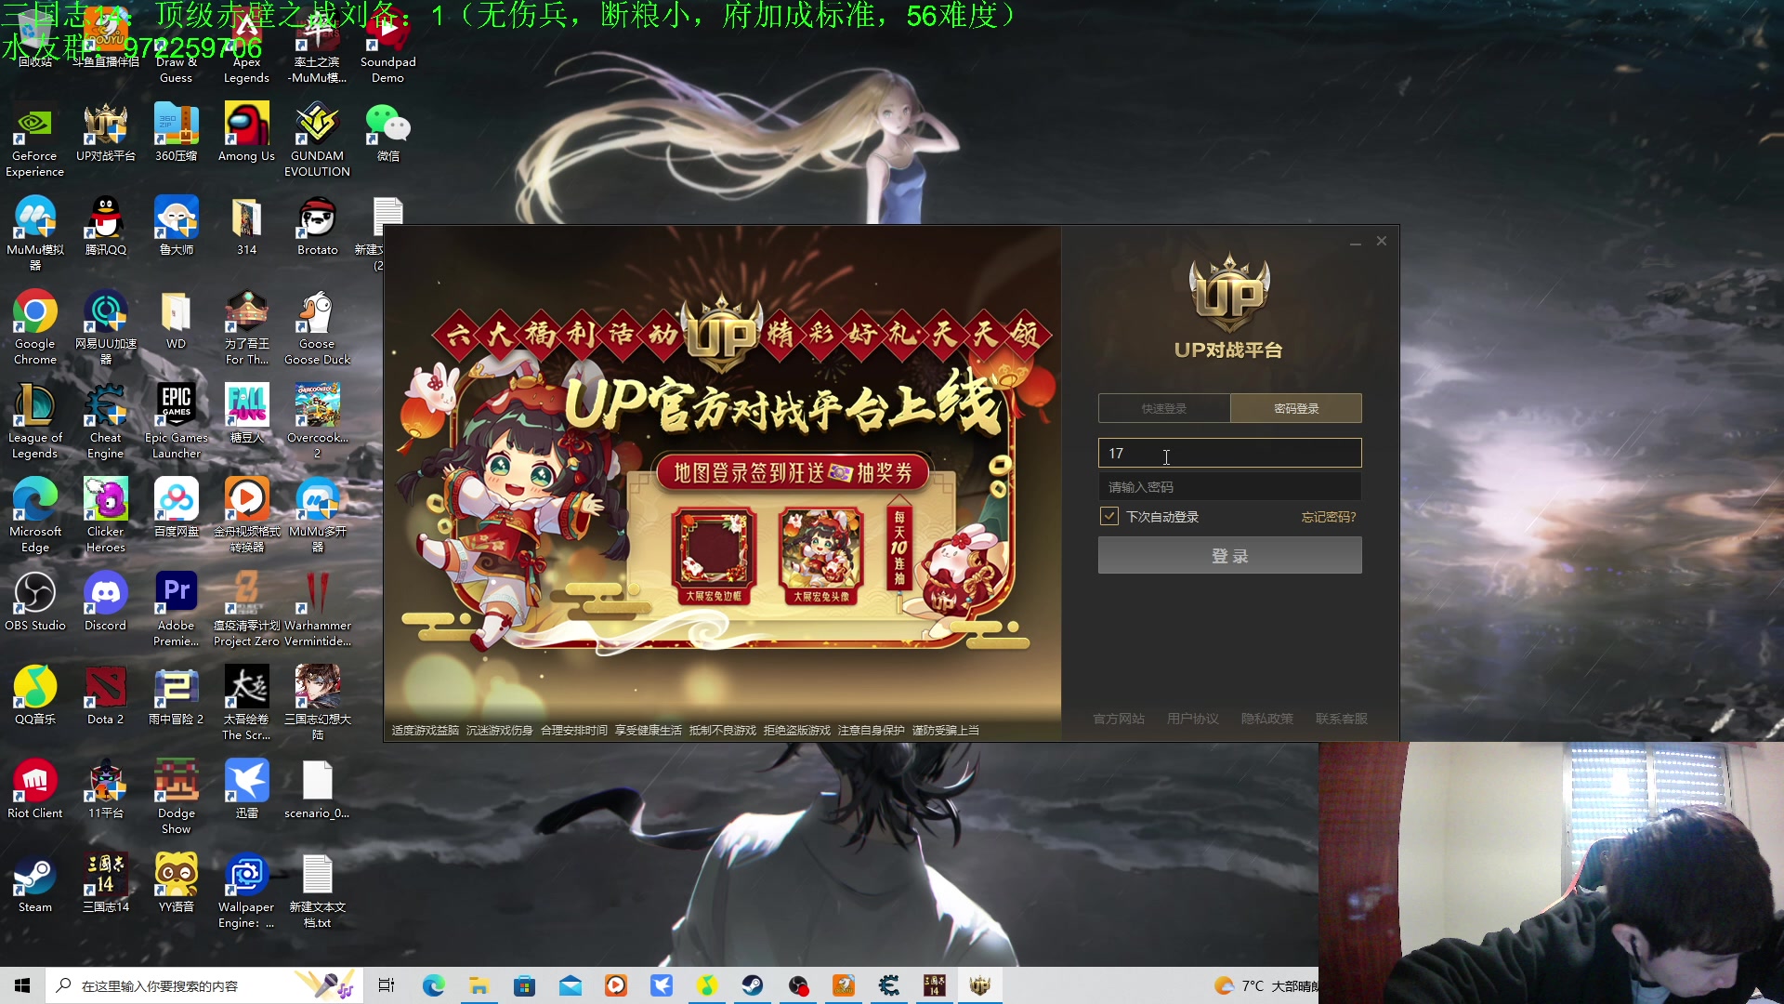Open the 网易UU加速器 desktop icon

click(x=106, y=327)
